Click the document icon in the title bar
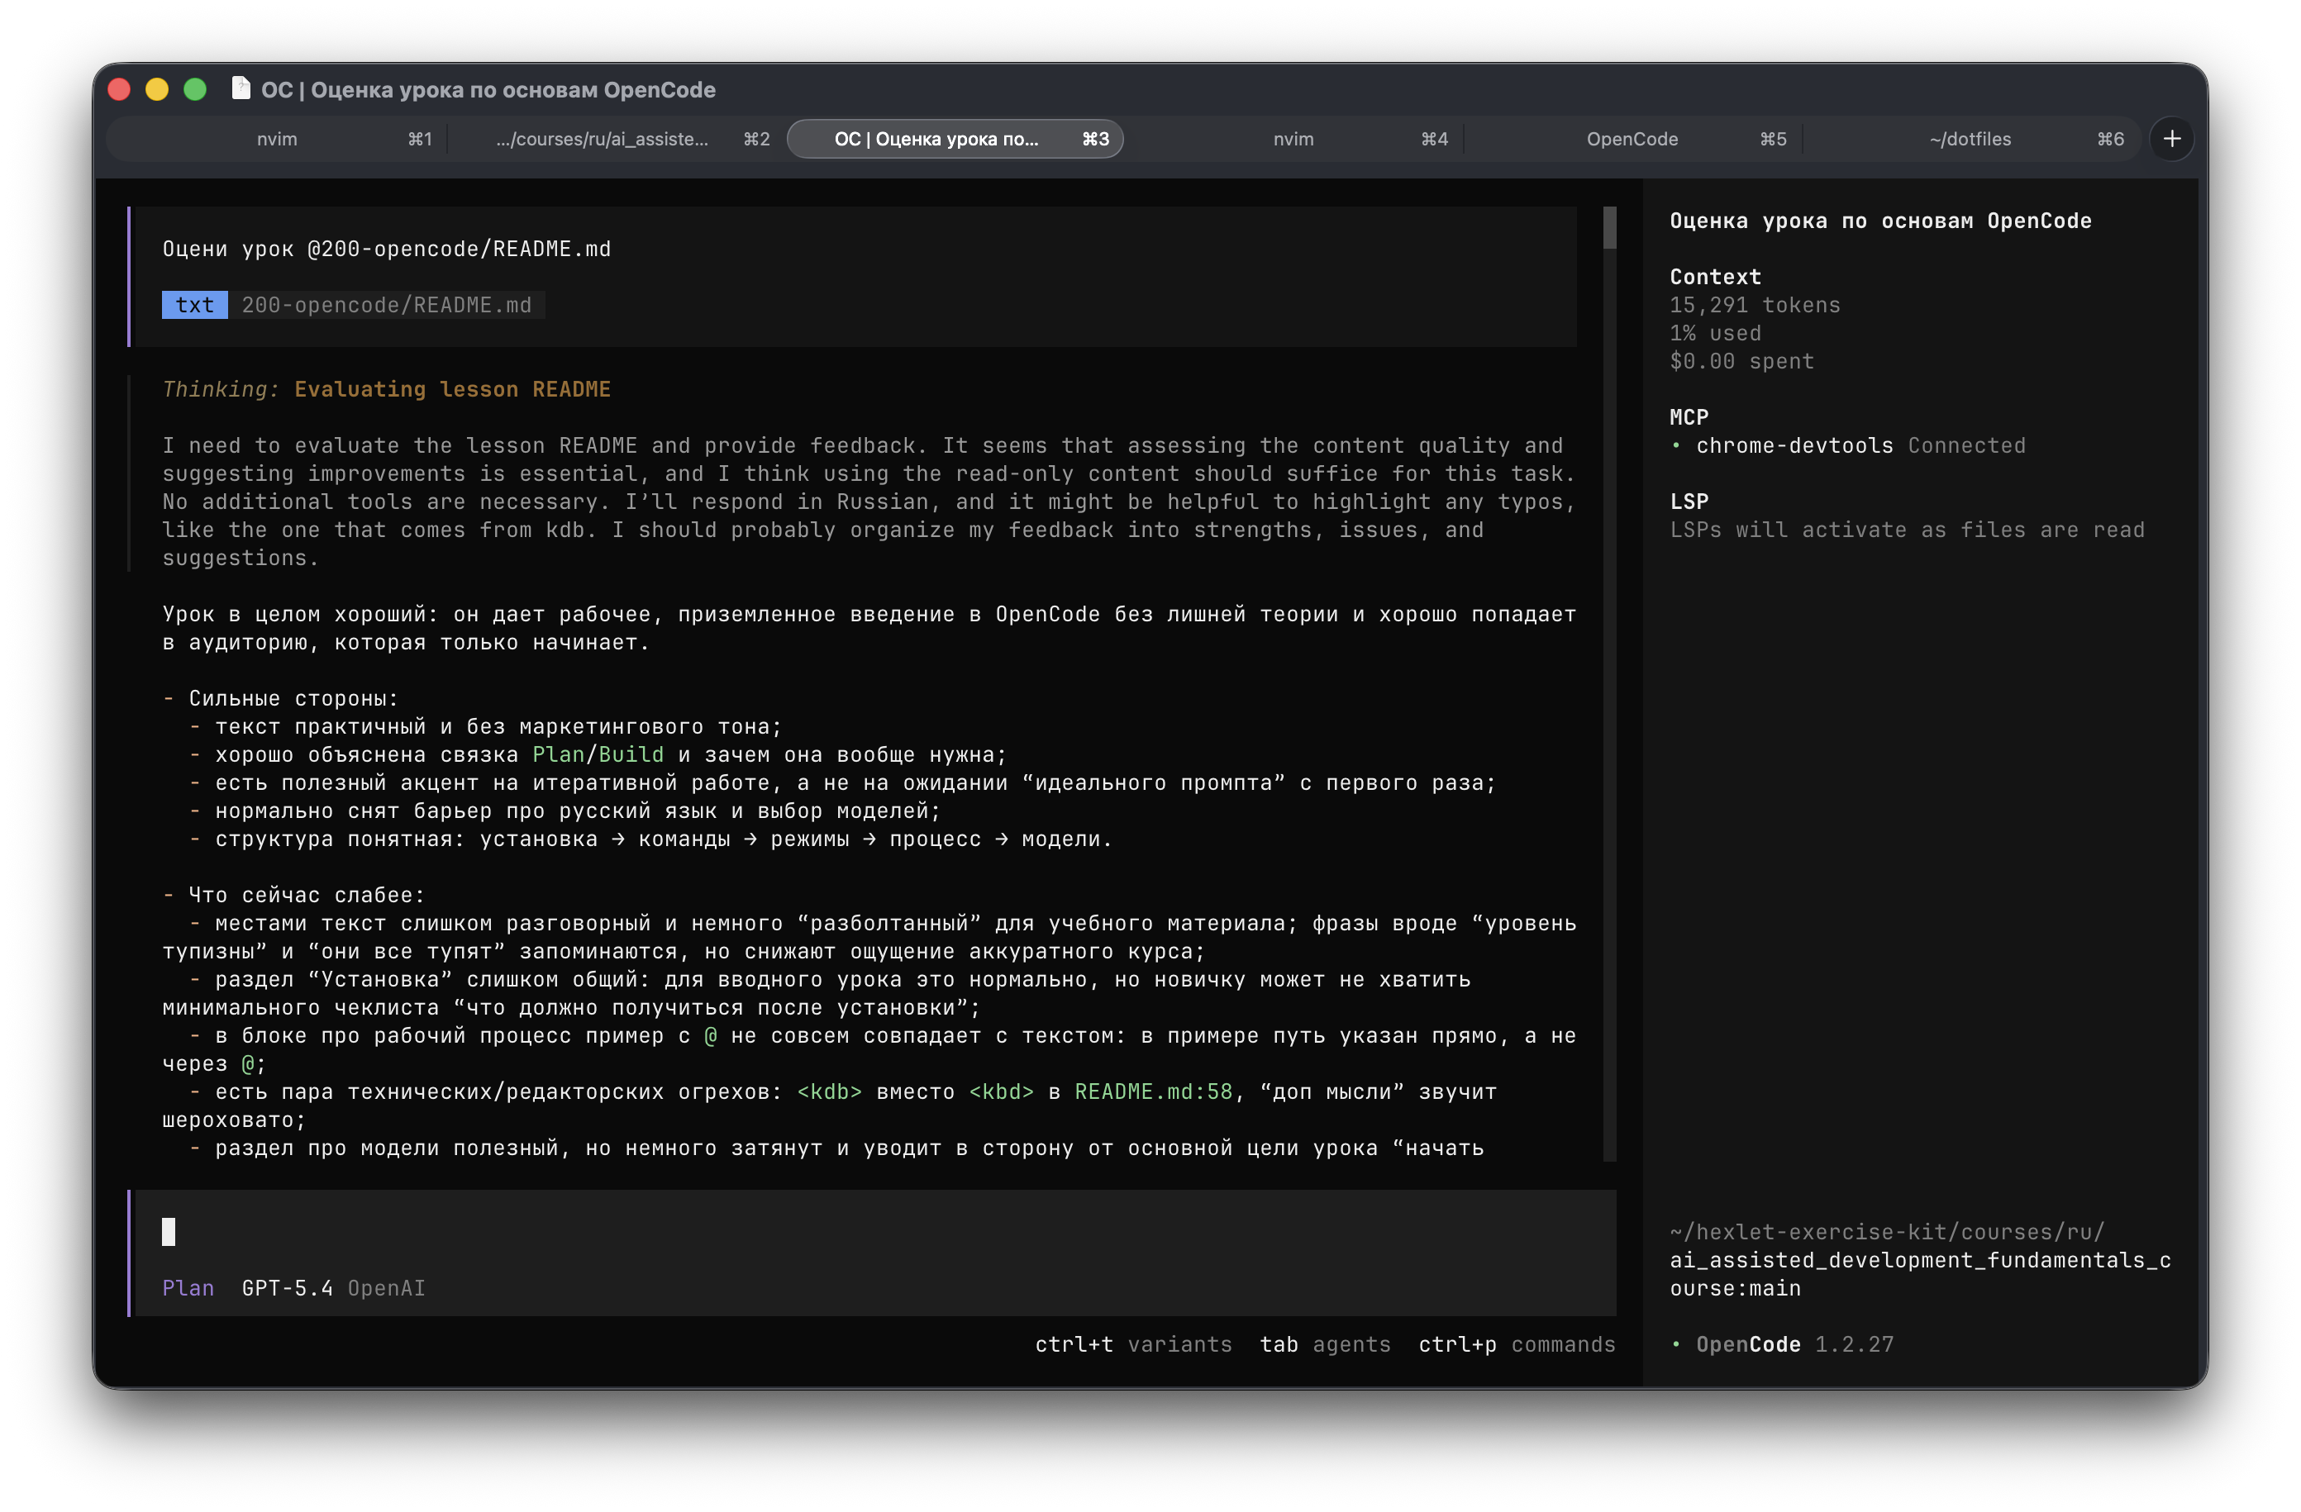2301x1512 pixels. (240, 88)
